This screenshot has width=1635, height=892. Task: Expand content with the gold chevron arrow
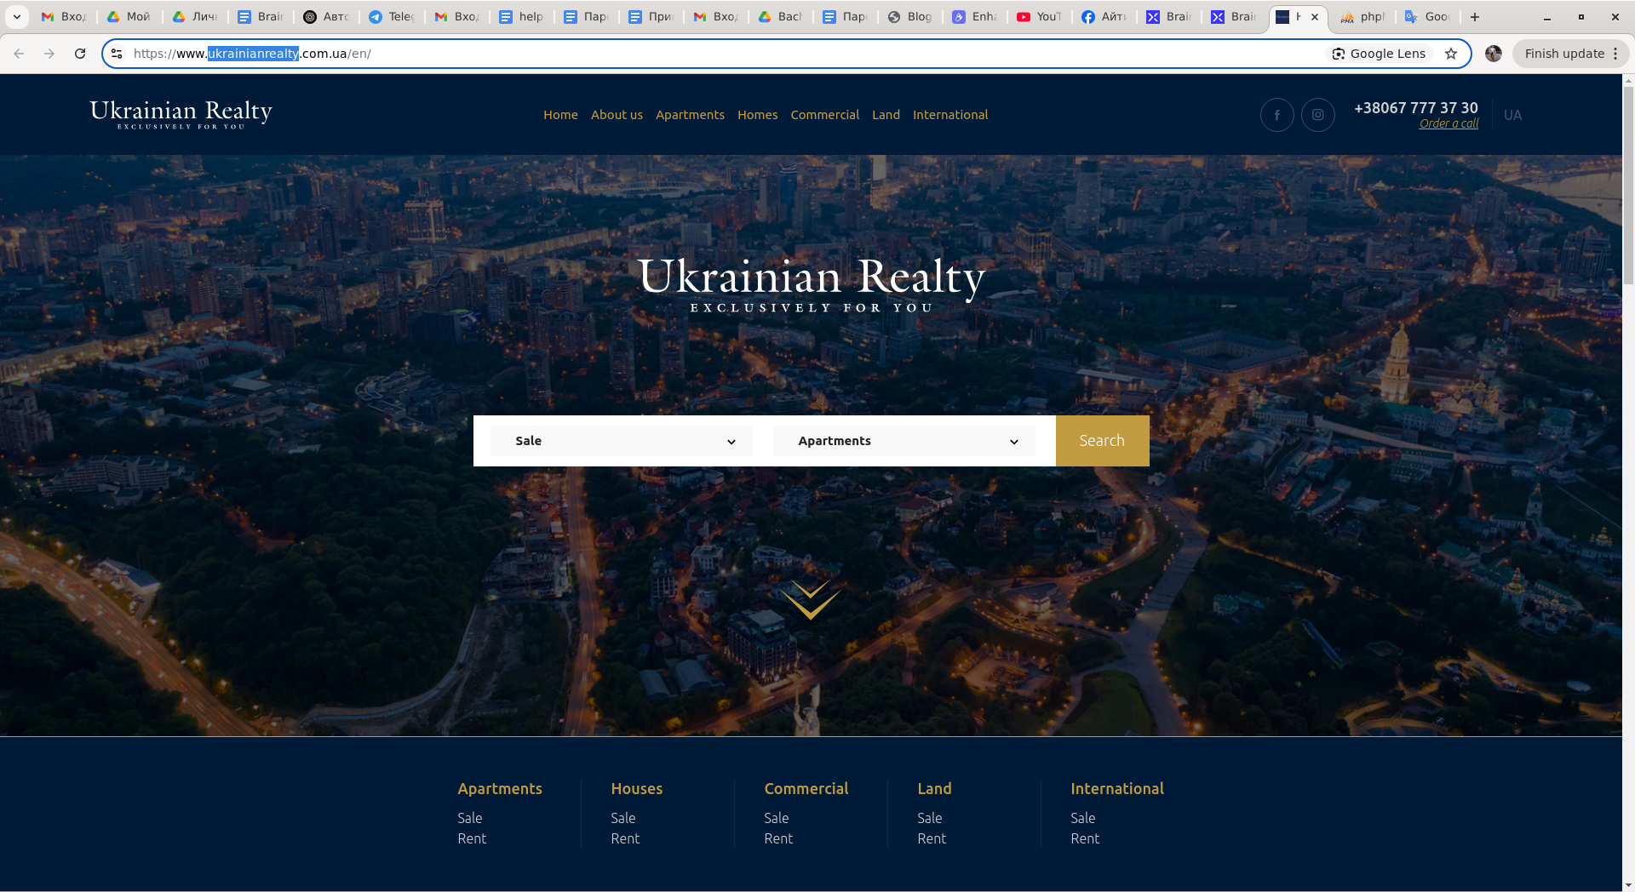pos(811,600)
